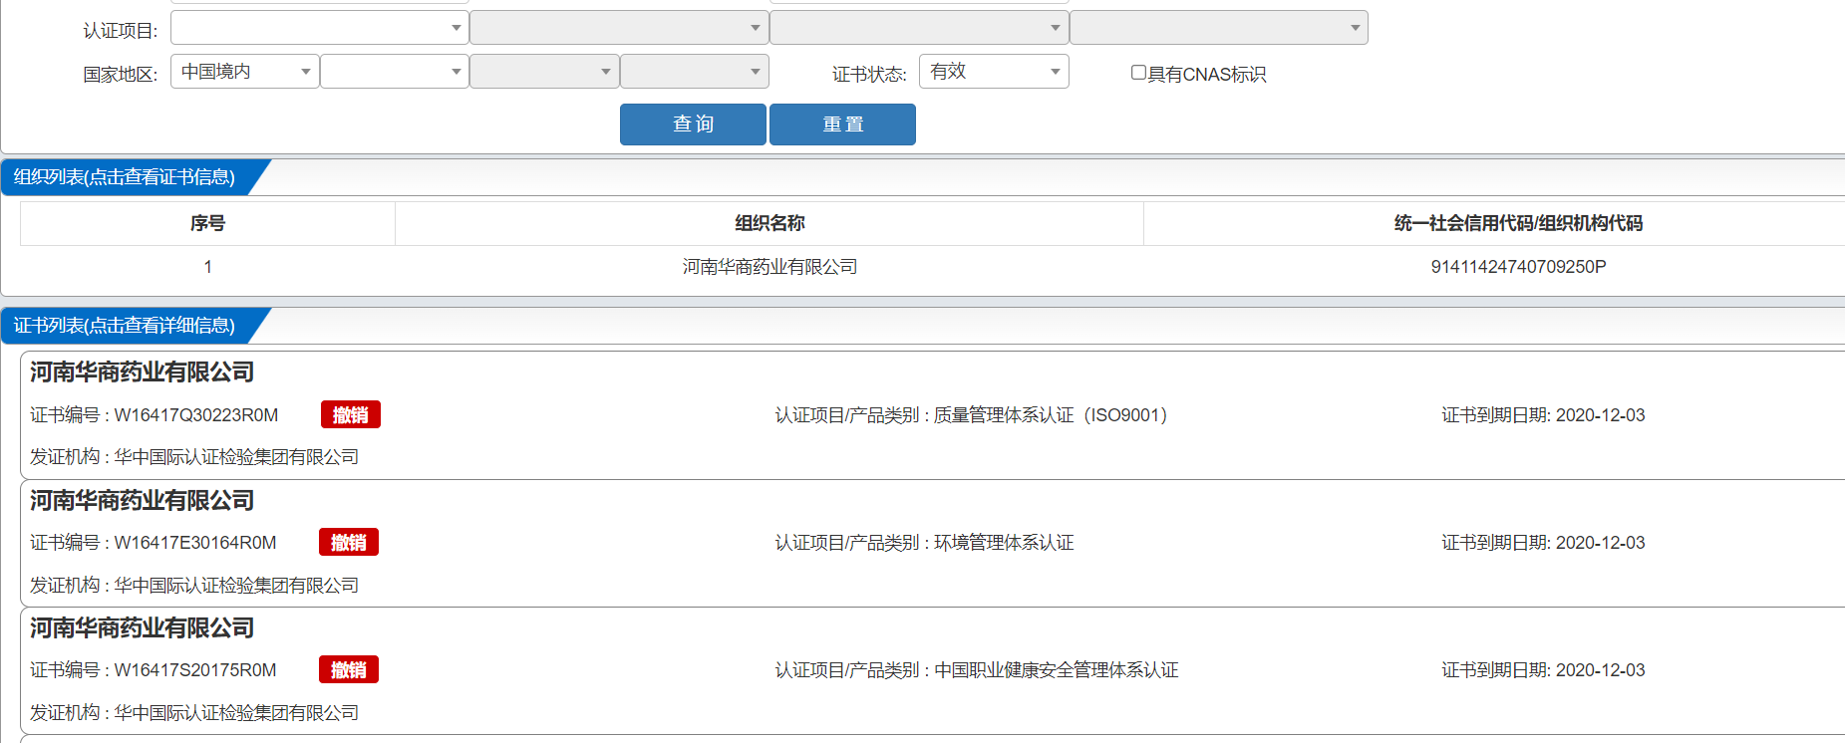Click the 序号 column header
The image size is (1845, 743).
click(x=207, y=223)
